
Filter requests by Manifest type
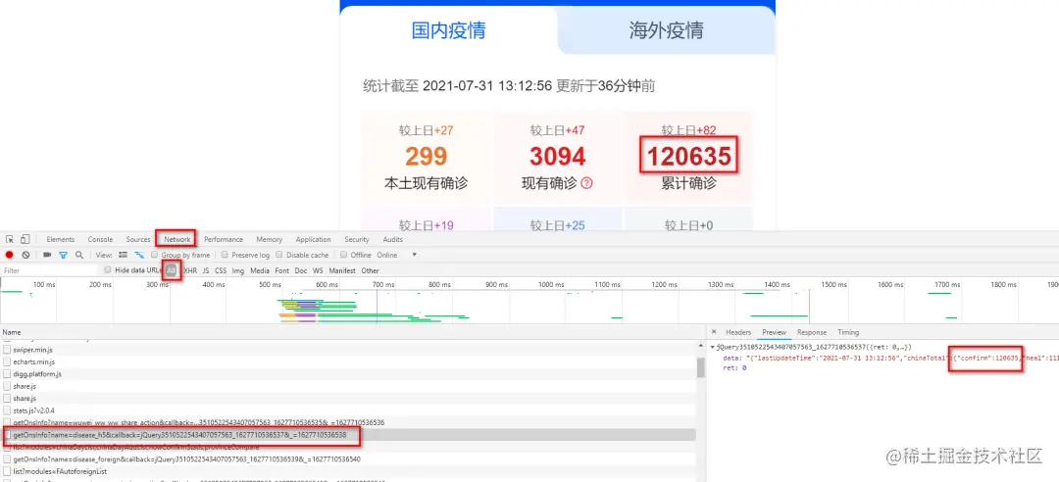(x=342, y=270)
